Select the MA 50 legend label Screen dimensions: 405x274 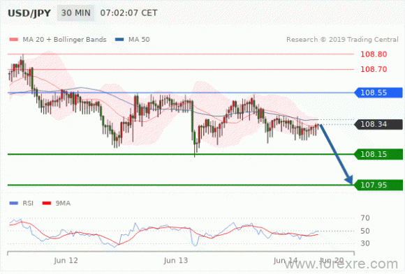click(x=139, y=40)
